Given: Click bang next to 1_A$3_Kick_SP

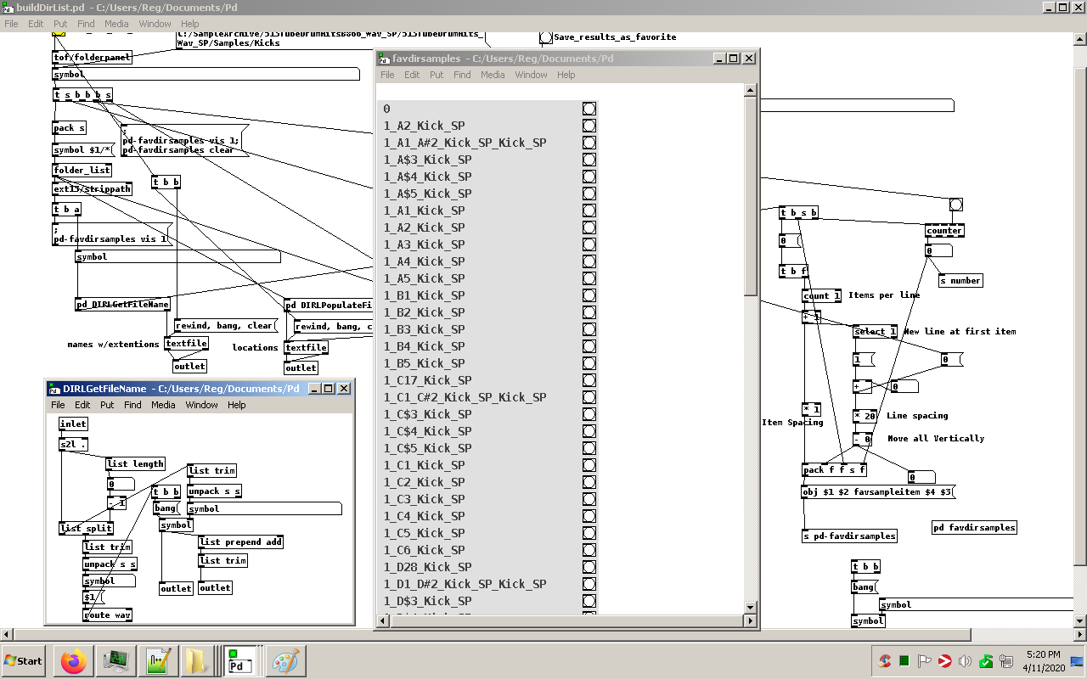Looking at the screenshot, I should pyautogui.click(x=589, y=160).
